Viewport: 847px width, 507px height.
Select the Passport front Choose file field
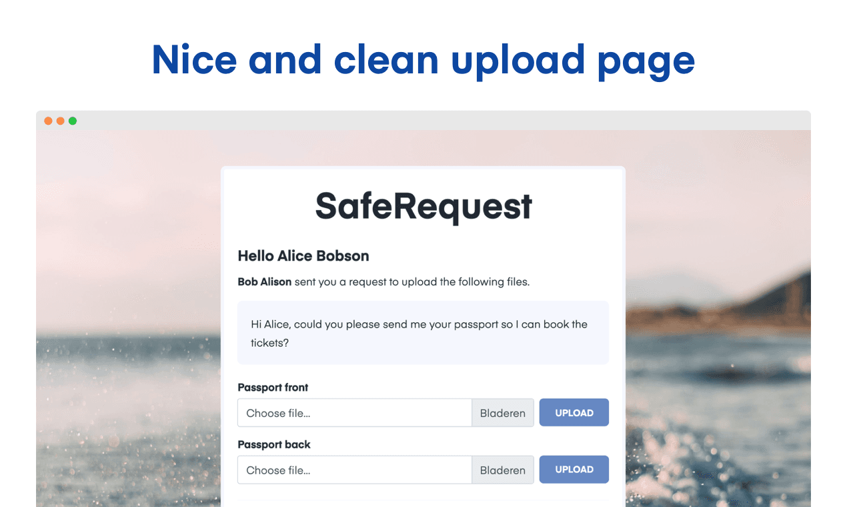pyautogui.click(x=355, y=413)
